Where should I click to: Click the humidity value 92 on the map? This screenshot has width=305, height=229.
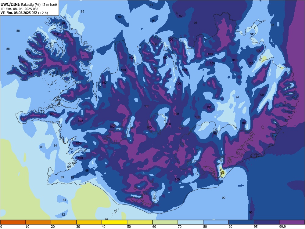coord(252,34)
